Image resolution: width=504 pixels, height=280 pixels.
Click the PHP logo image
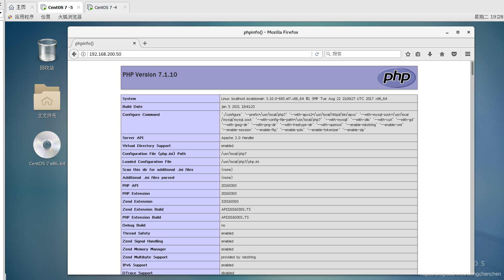396,77
